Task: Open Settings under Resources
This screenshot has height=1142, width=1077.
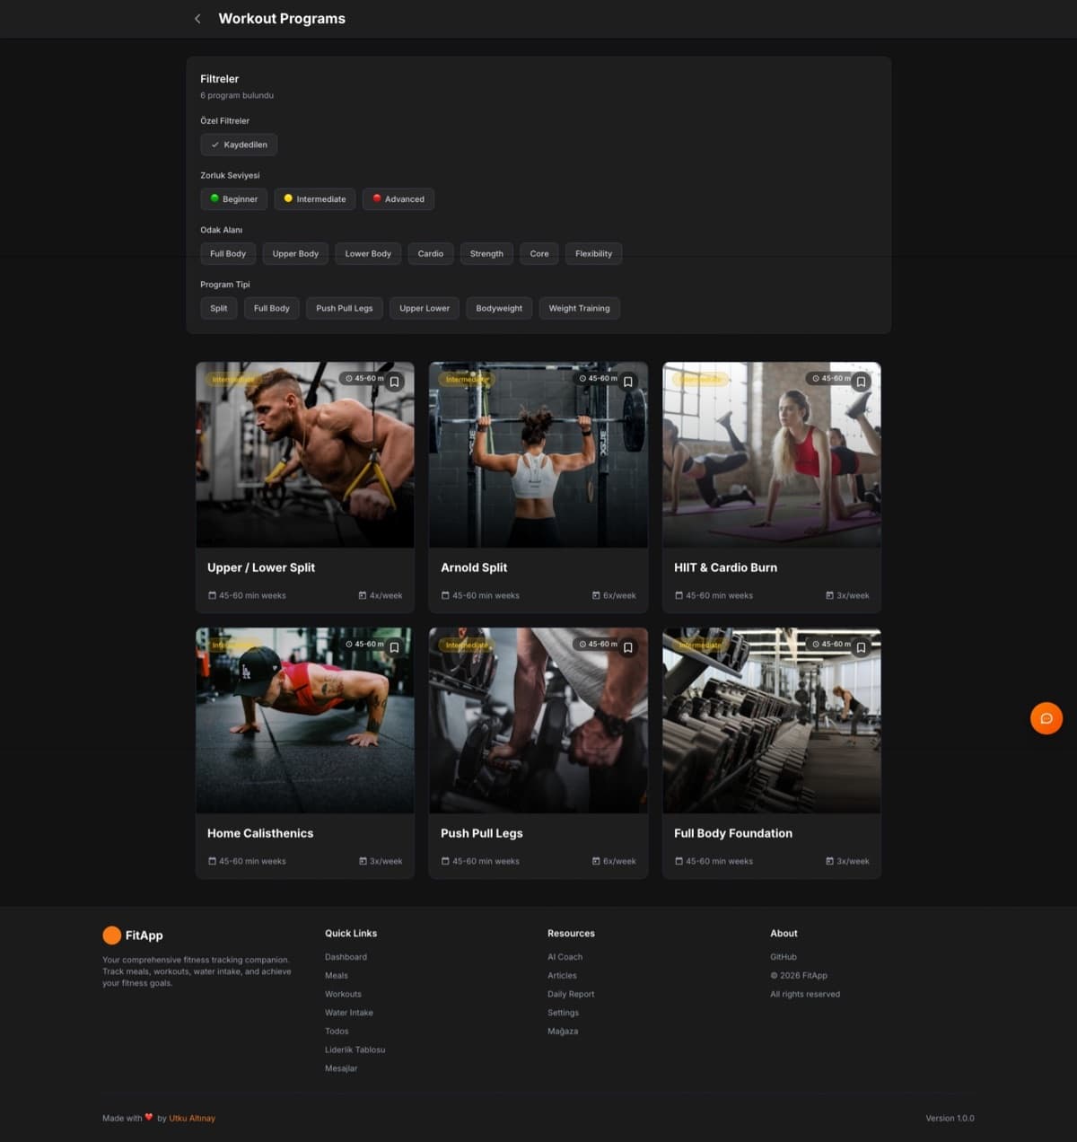Action: [563, 1013]
